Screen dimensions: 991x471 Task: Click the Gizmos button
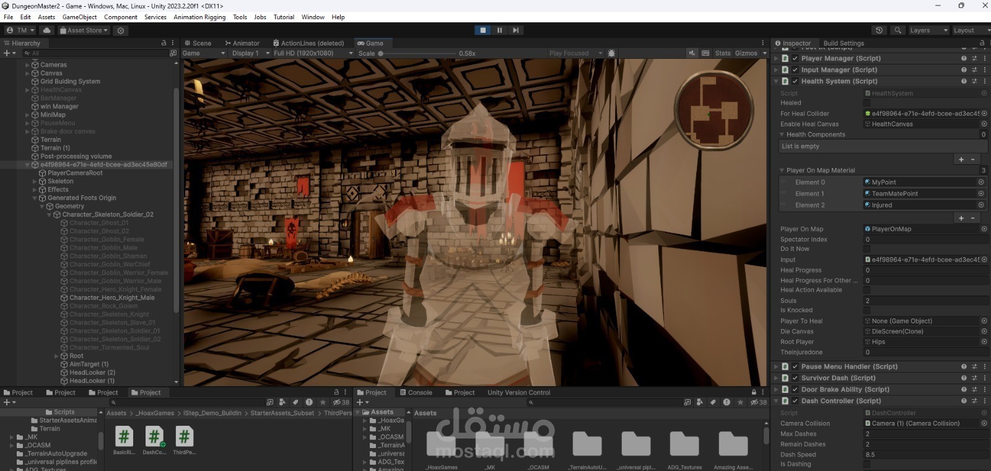(746, 53)
